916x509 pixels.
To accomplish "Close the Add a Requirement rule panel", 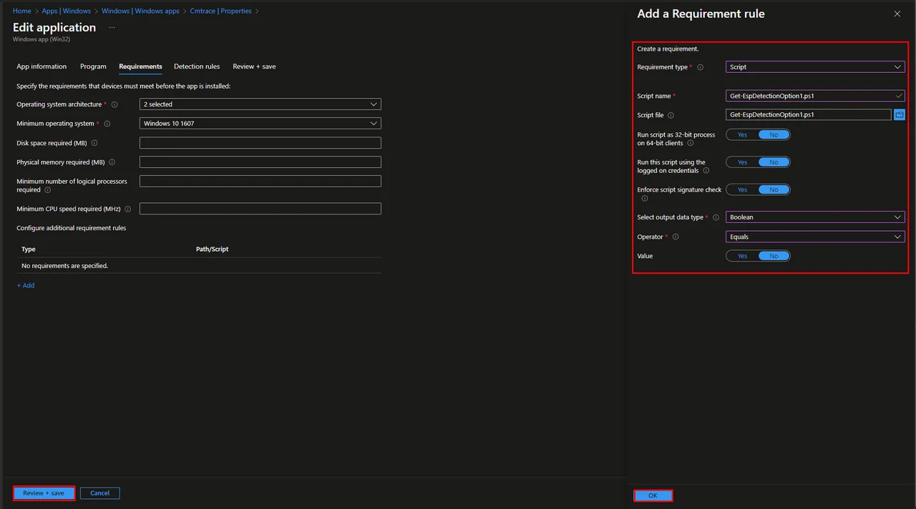I will tap(897, 14).
